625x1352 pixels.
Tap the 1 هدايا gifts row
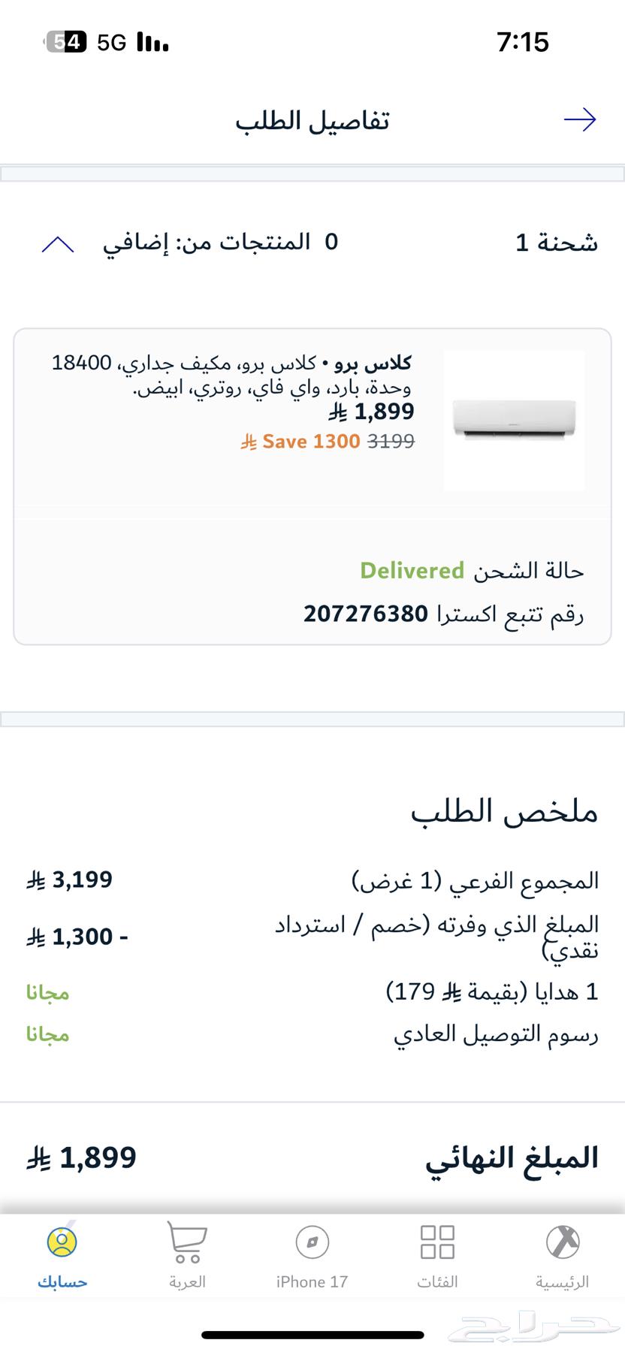tap(492, 992)
